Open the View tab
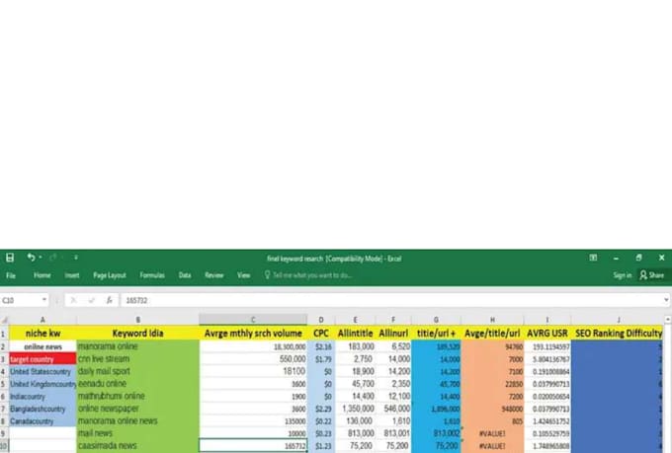 point(243,275)
